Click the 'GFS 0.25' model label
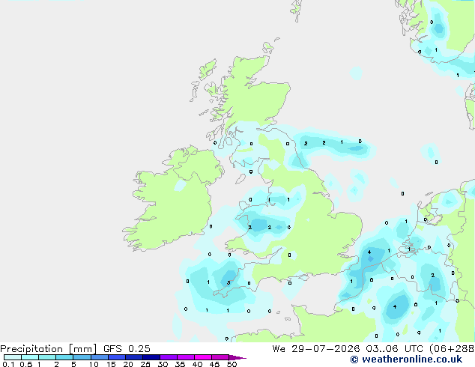The width and height of the screenshot is (475, 367). point(127,348)
